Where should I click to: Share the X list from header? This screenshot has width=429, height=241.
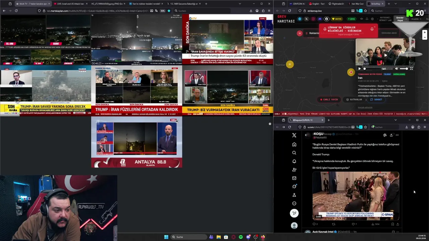[391, 135]
